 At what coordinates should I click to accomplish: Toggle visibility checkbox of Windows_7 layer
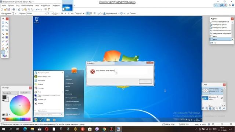[x=222, y=98]
